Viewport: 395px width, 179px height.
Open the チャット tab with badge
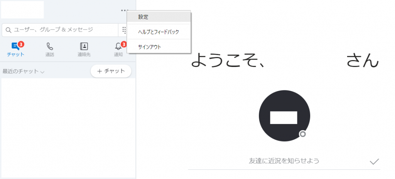(x=15, y=49)
